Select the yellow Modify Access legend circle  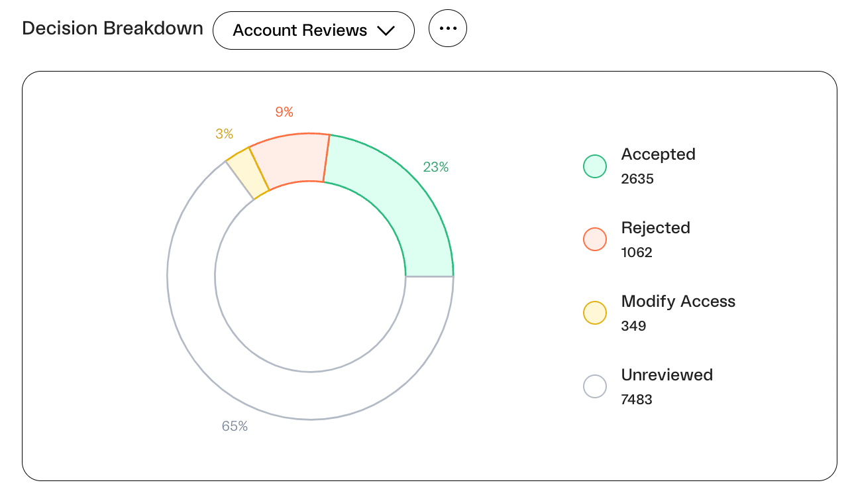tap(595, 313)
